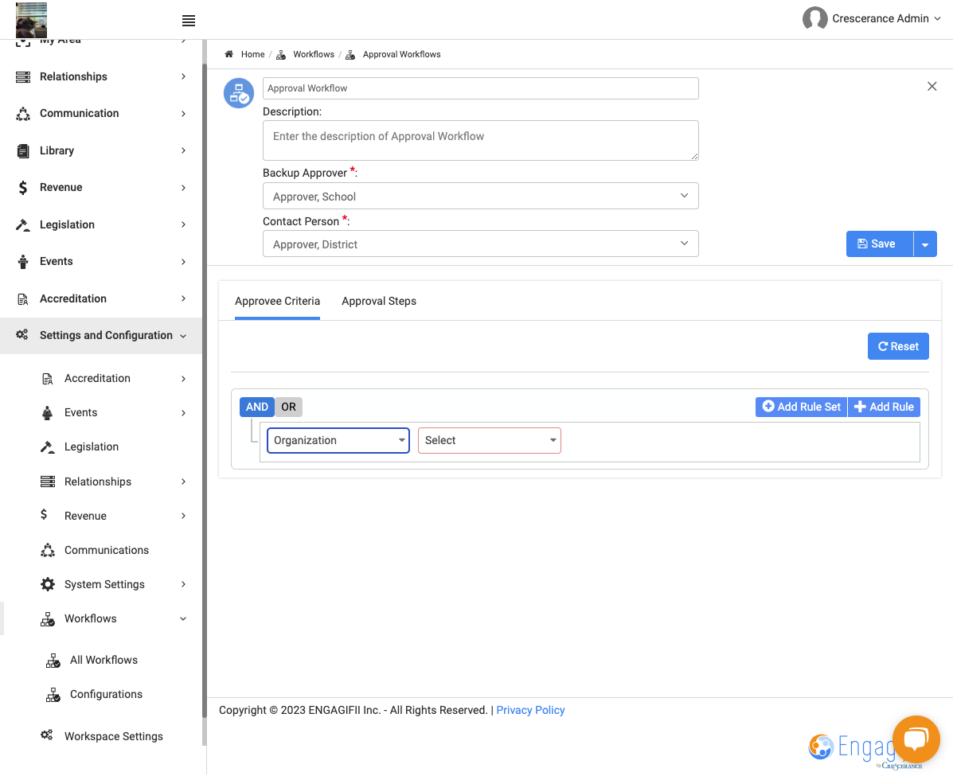Click the Approval Workflow round blue icon
This screenshot has height=776, width=953.
[x=239, y=93]
